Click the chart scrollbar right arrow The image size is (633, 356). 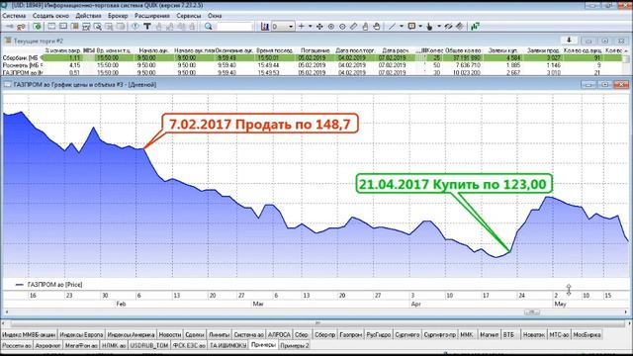tap(626, 312)
